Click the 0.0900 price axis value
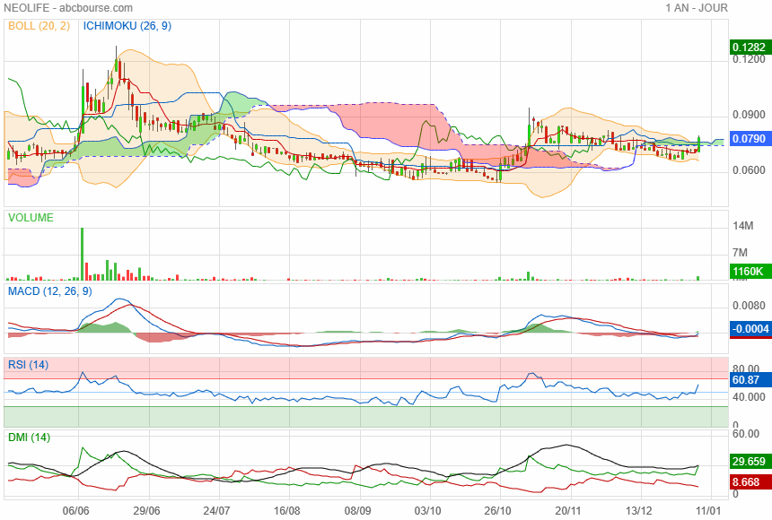Screen dimensions: 772x520 [x=749, y=115]
